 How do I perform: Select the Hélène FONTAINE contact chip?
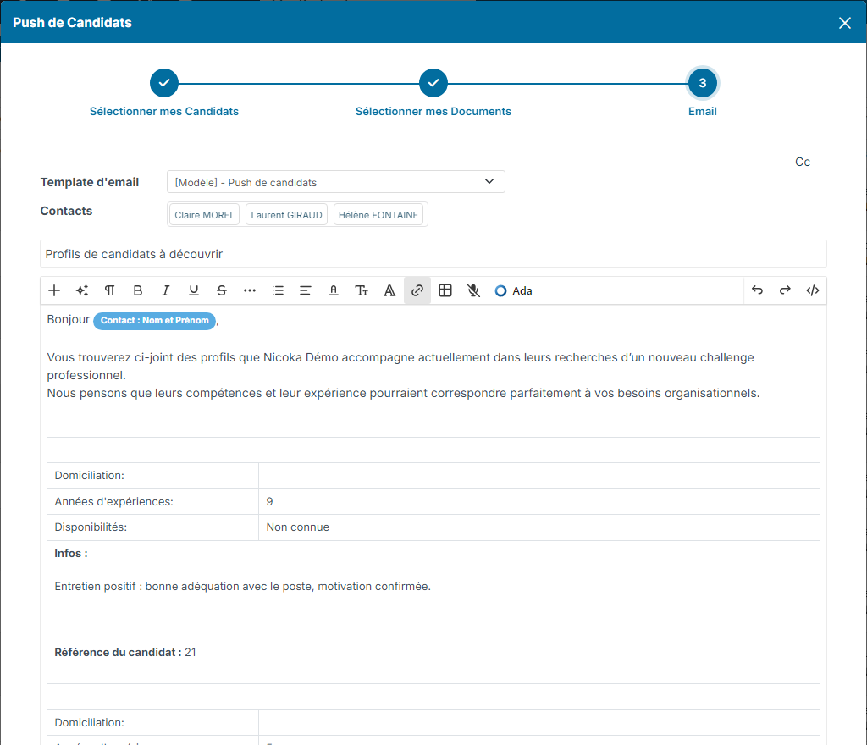pyautogui.click(x=378, y=215)
